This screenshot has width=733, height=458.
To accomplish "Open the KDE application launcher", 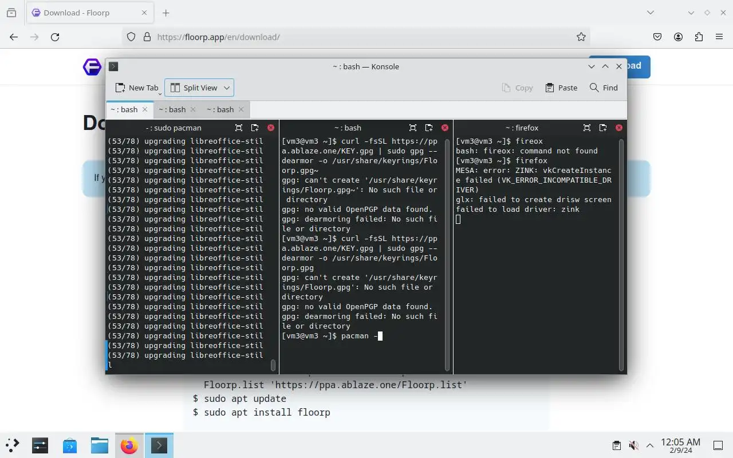I will (12, 445).
